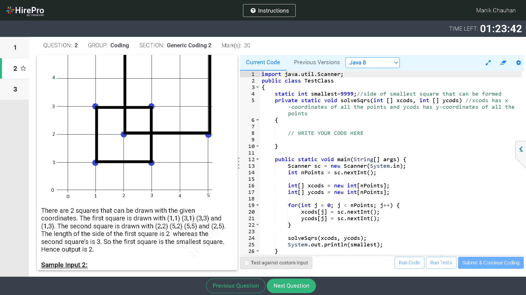Go to question 1 in sidebar

pos(15,48)
